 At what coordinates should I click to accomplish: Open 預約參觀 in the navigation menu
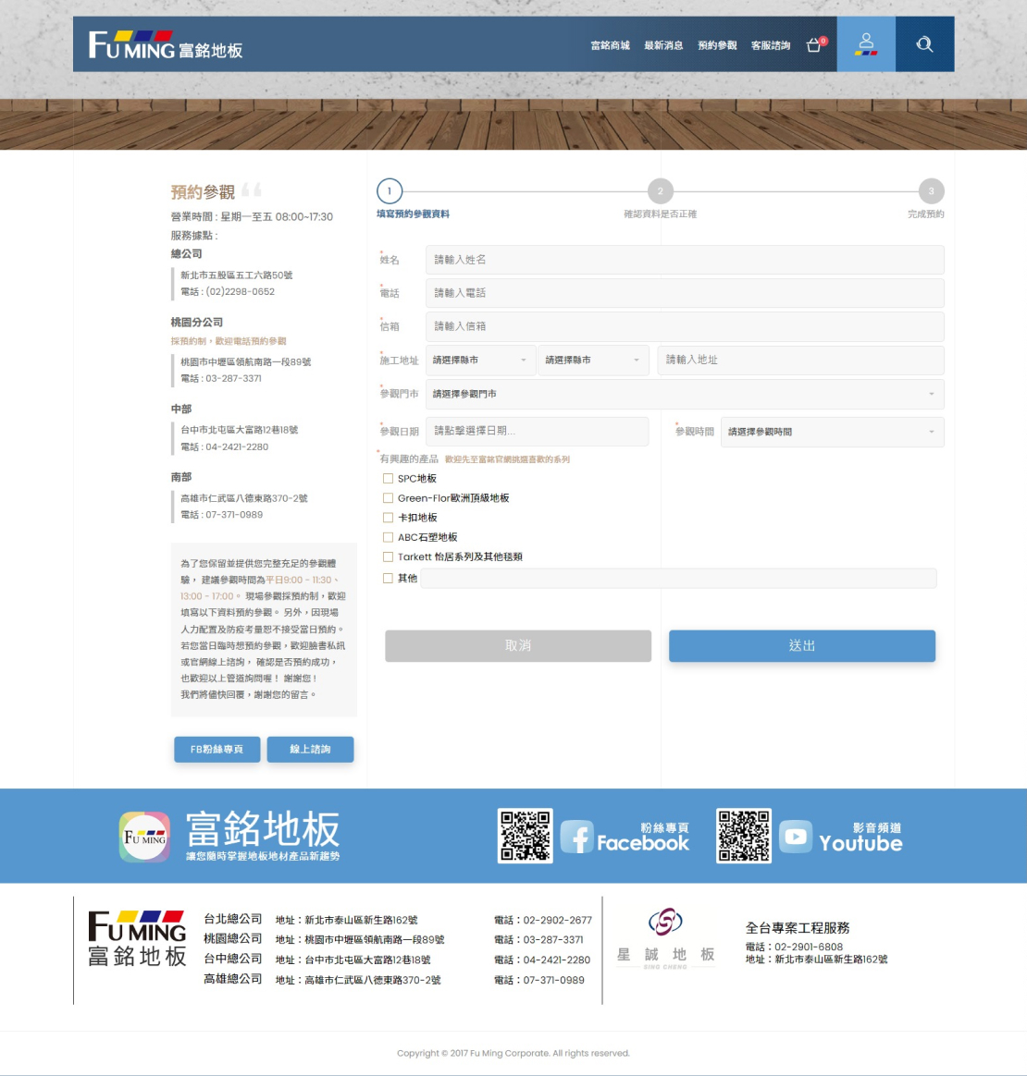(717, 45)
